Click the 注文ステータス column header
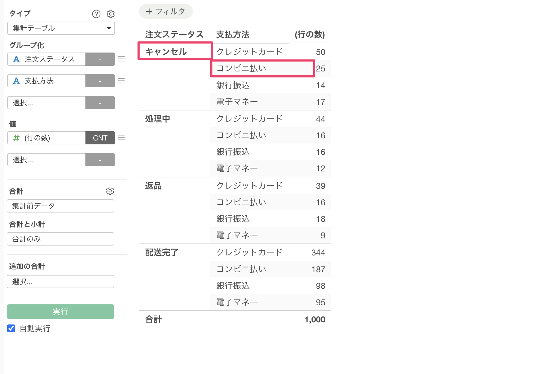Viewport: 547px width, 374px height. pyautogui.click(x=174, y=35)
